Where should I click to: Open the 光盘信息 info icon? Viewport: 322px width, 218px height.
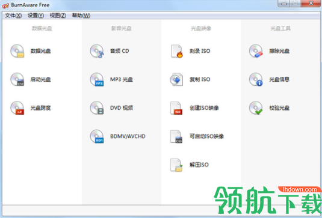[256, 79]
